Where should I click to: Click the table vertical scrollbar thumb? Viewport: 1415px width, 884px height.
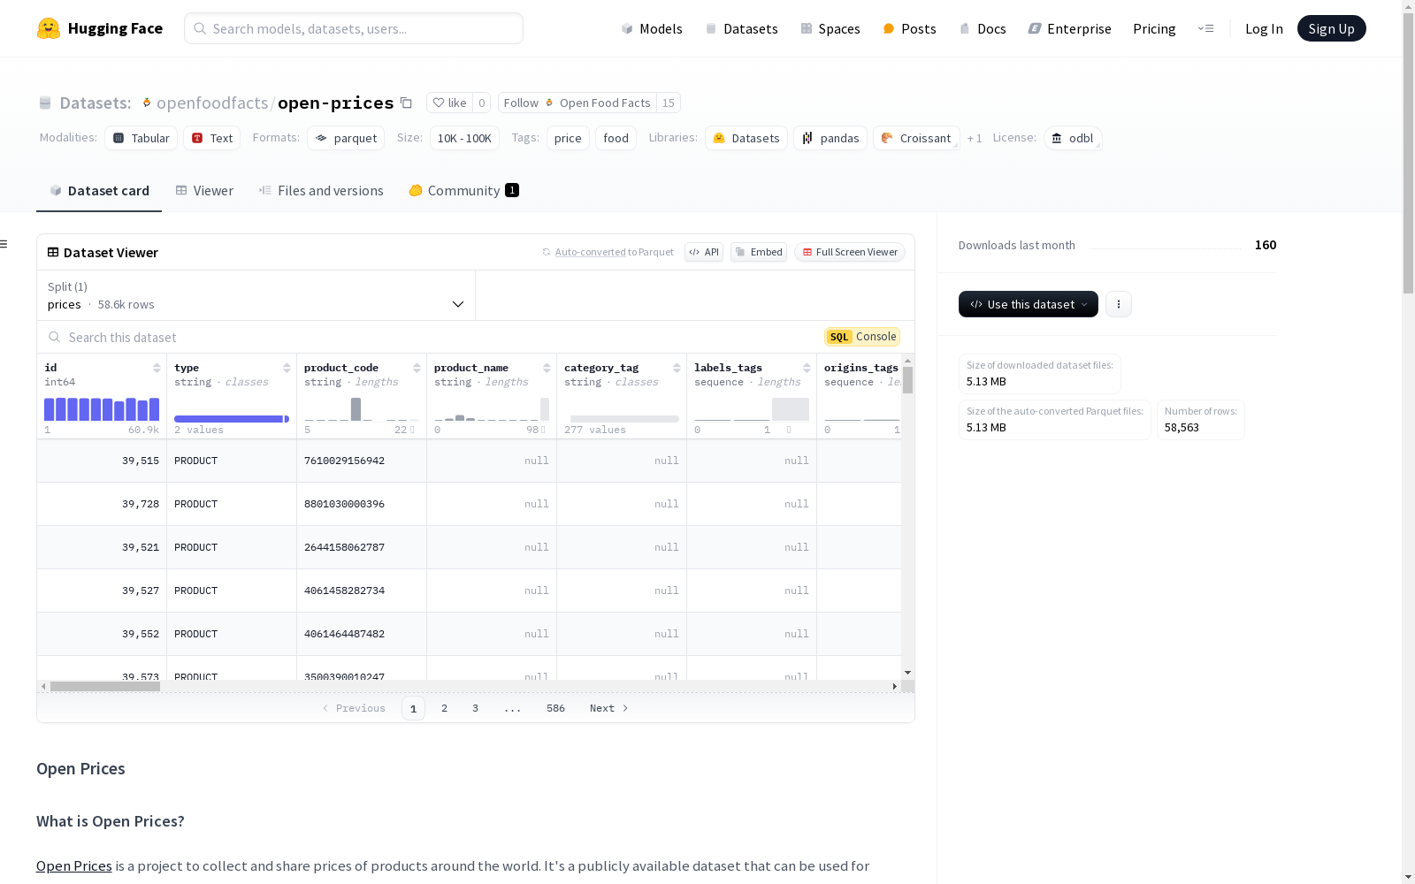tap(907, 380)
